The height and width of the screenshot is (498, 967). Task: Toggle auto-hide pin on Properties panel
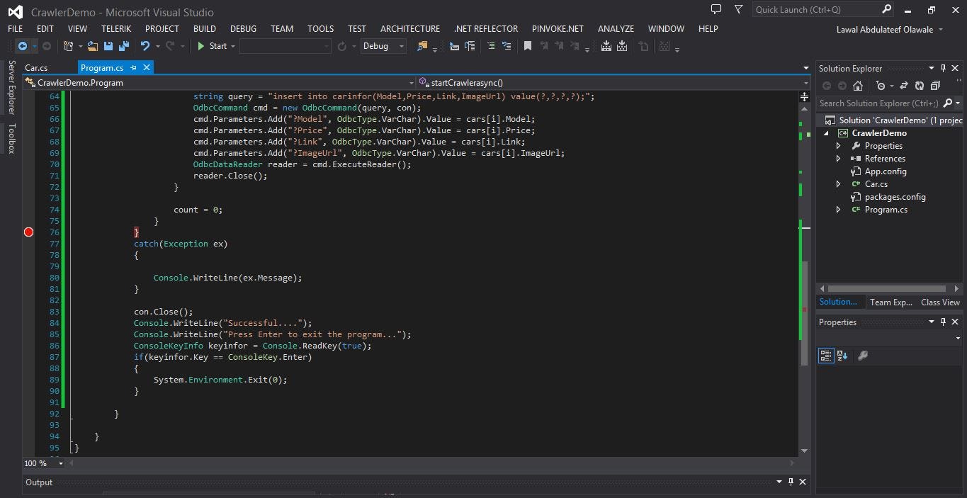coord(943,322)
